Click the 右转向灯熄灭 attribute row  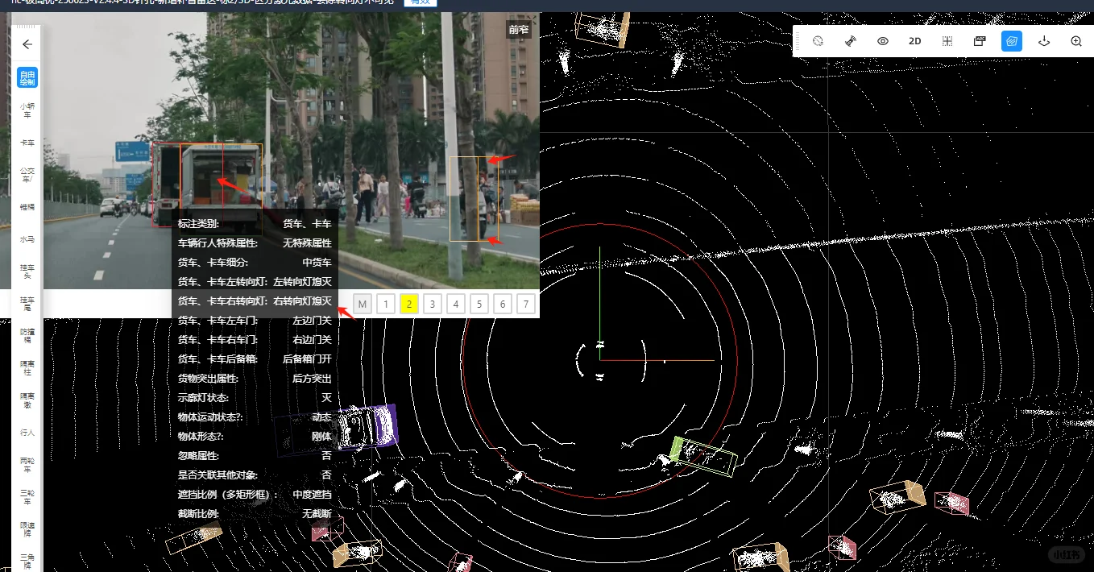click(x=255, y=301)
